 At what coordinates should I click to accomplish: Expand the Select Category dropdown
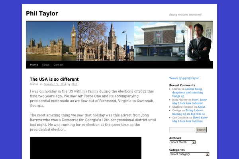[189, 154]
